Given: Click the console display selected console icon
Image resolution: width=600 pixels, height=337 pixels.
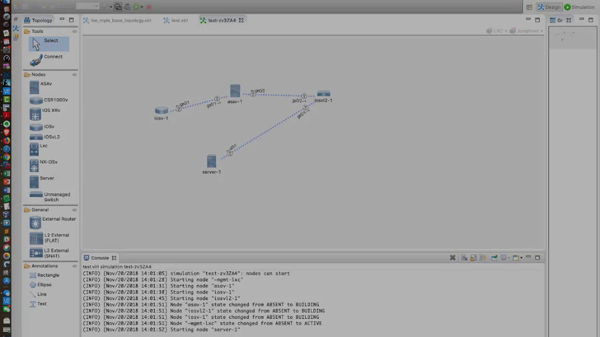Looking at the screenshot, I should (x=504, y=257).
